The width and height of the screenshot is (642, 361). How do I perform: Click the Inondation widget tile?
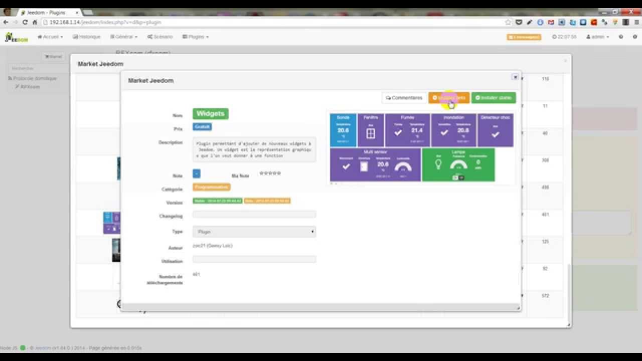pyautogui.click(x=454, y=130)
